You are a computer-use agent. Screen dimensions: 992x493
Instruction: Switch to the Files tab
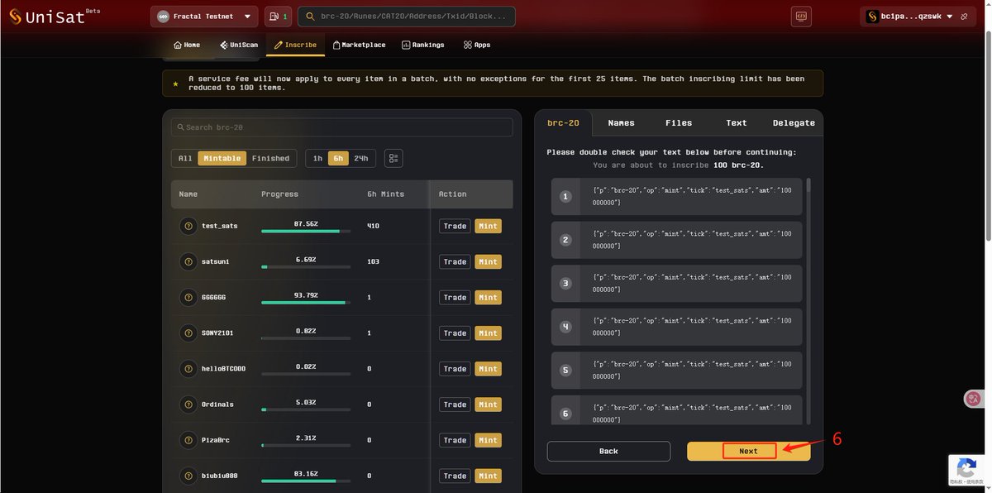pos(679,122)
